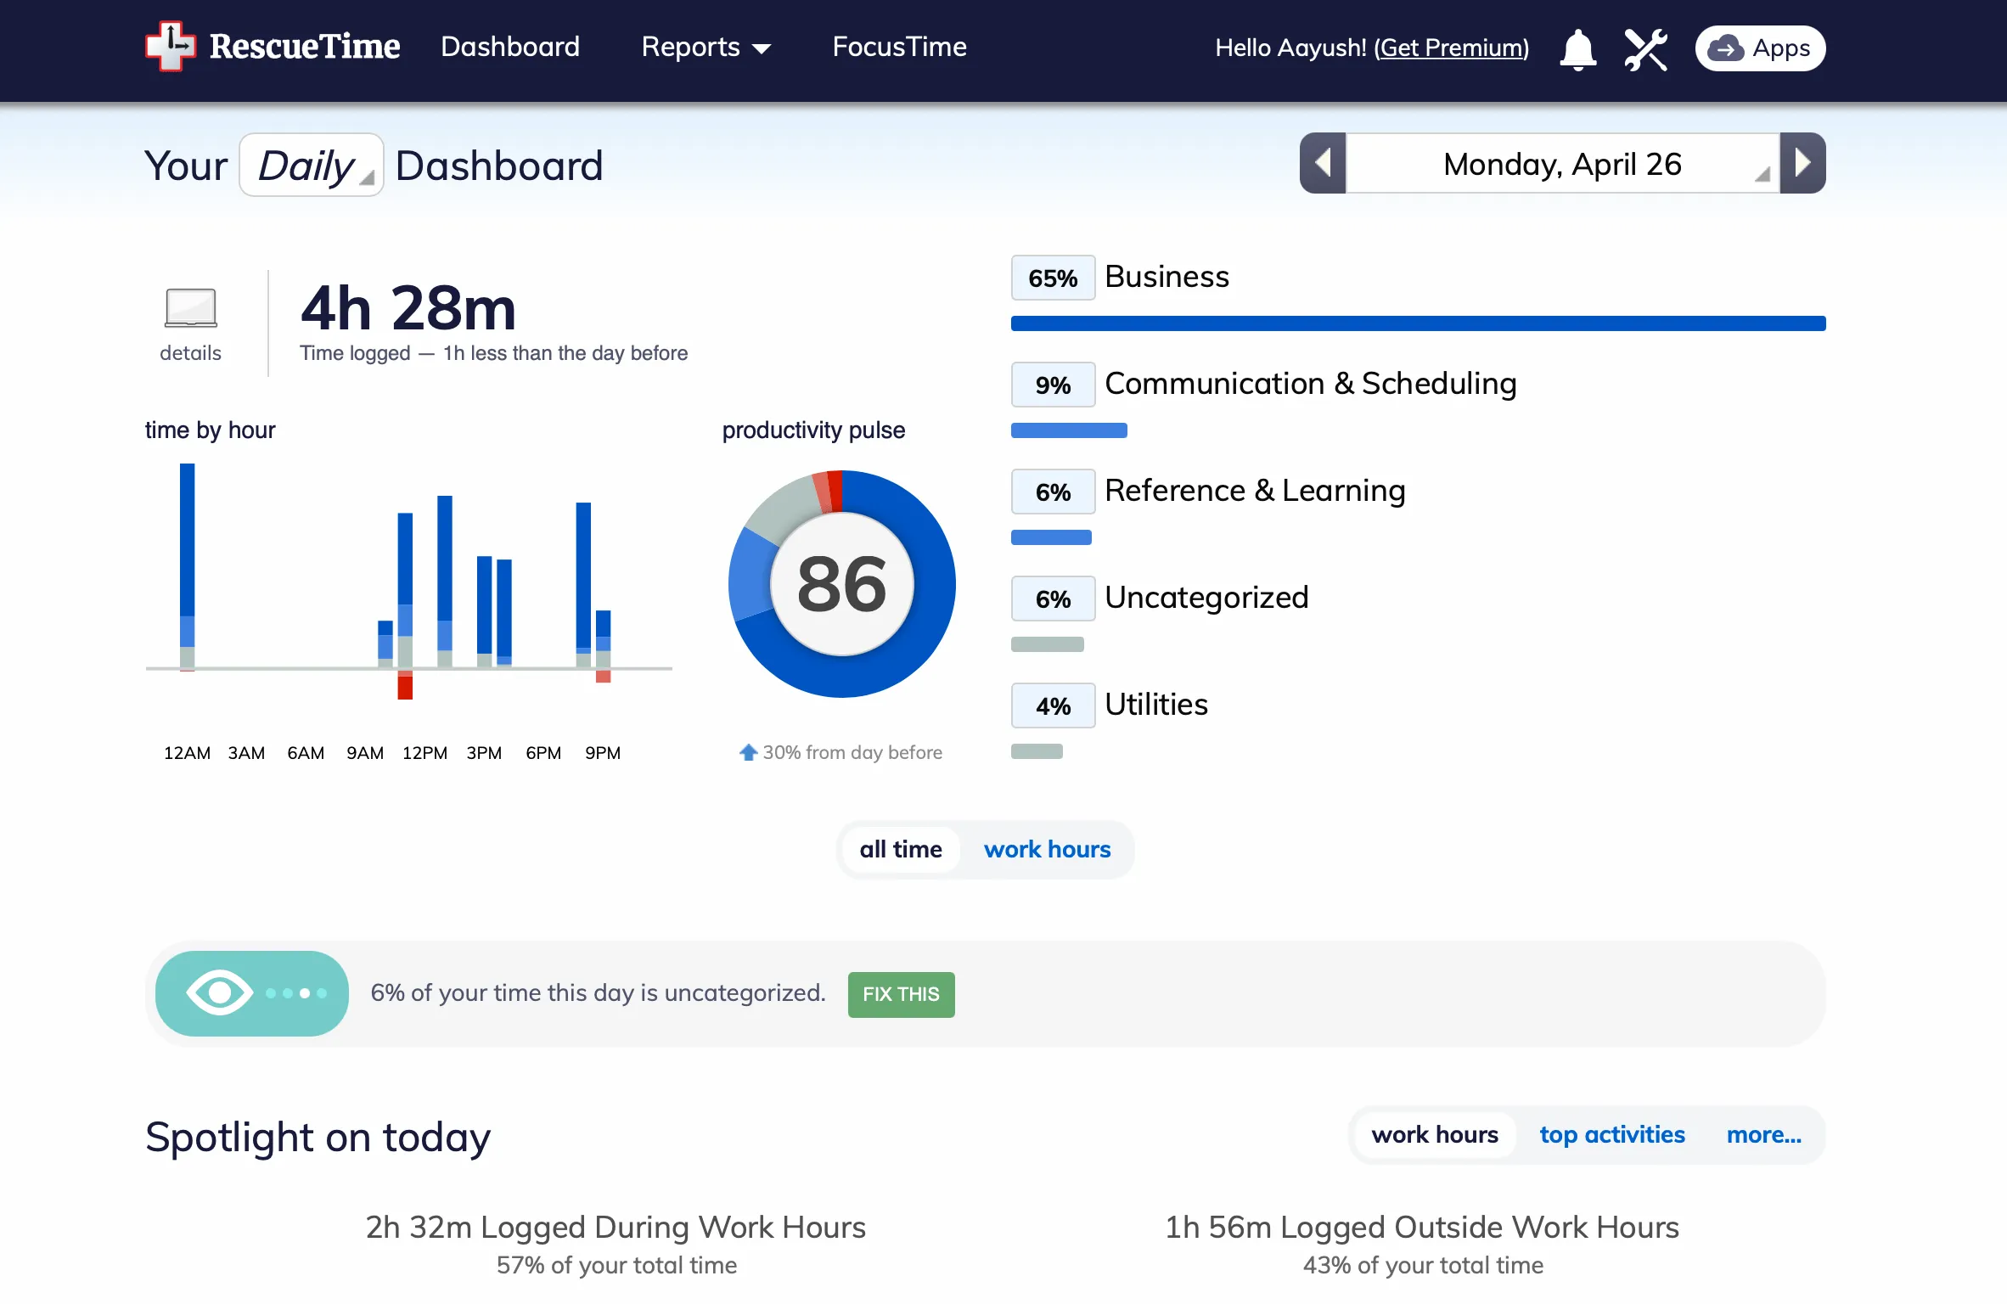
Task: Open the Dashboard nav item
Action: (510, 46)
